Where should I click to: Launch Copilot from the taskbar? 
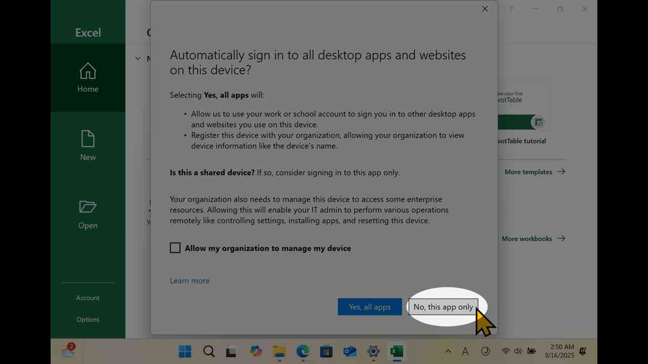coord(256,351)
